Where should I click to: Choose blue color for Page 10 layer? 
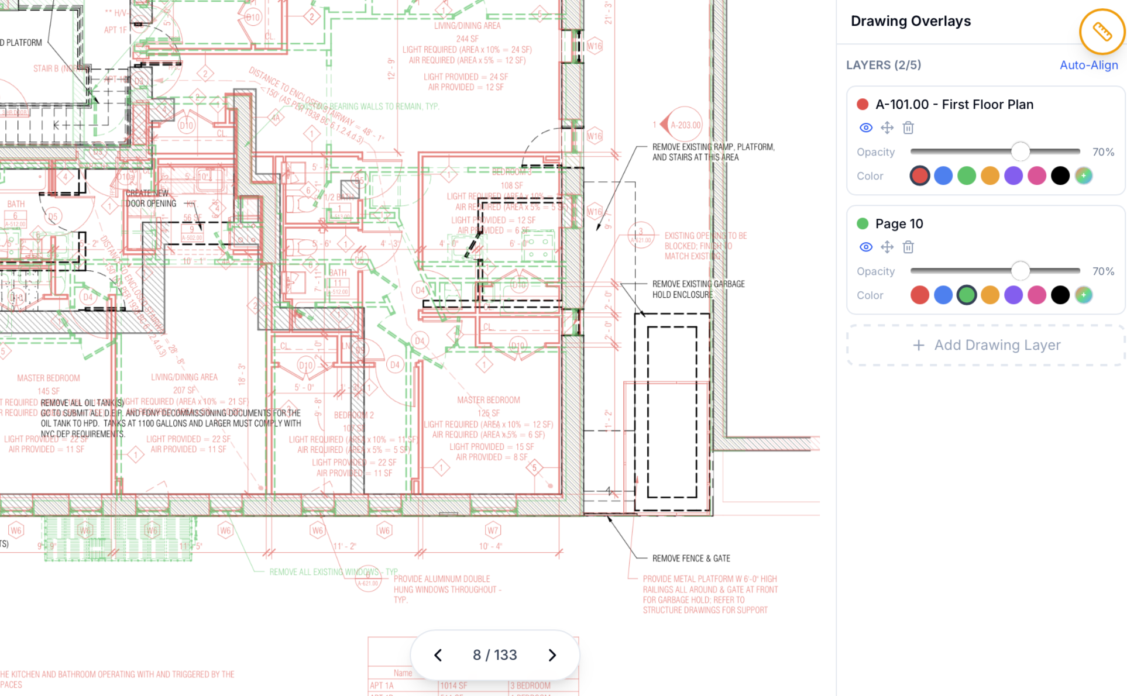[x=943, y=295]
